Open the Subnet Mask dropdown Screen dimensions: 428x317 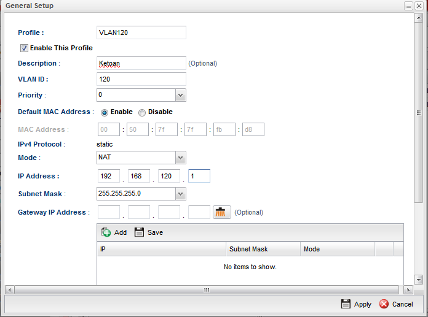tap(180, 194)
